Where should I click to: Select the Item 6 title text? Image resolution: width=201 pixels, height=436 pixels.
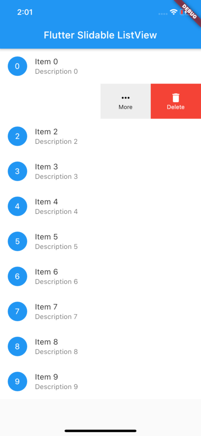[x=46, y=272]
